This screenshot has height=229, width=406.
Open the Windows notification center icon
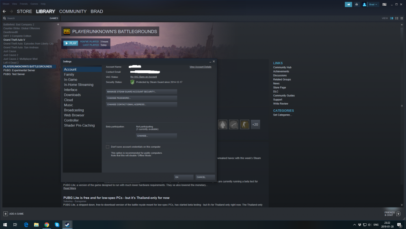click(x=400, y=225)
